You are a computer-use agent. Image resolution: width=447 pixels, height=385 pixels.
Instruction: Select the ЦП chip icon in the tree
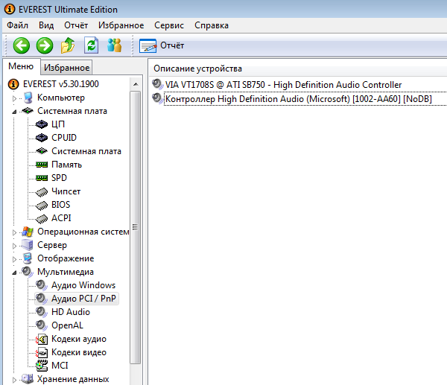click(42, 124)
